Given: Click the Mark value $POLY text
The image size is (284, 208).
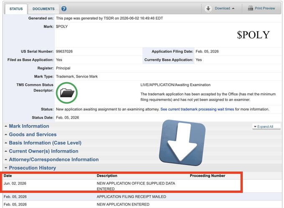Looking at the screenshot, I should click(x=62, y=27).
